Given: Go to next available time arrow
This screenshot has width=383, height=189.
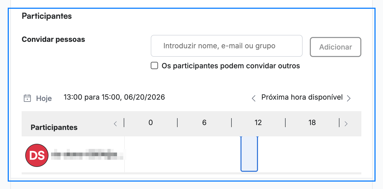Looking at the screenshot, I should coord(349,98).
